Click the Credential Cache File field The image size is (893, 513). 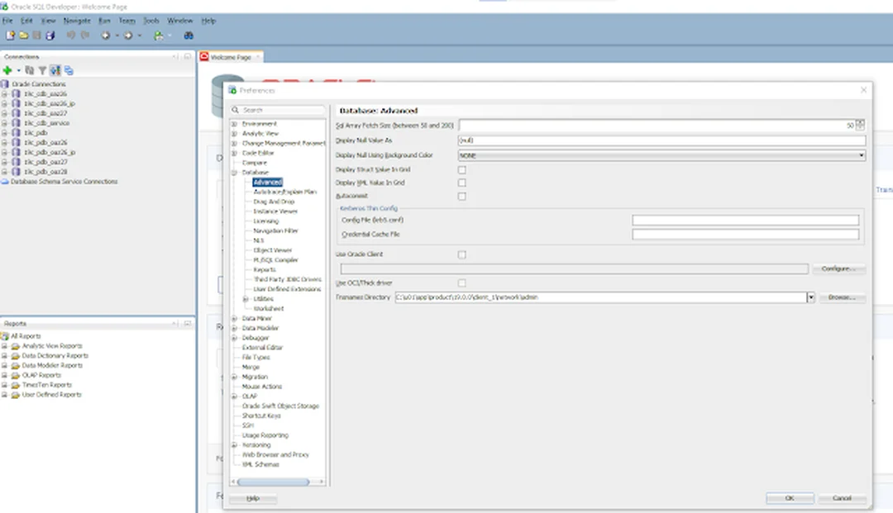tap(746, 235)
